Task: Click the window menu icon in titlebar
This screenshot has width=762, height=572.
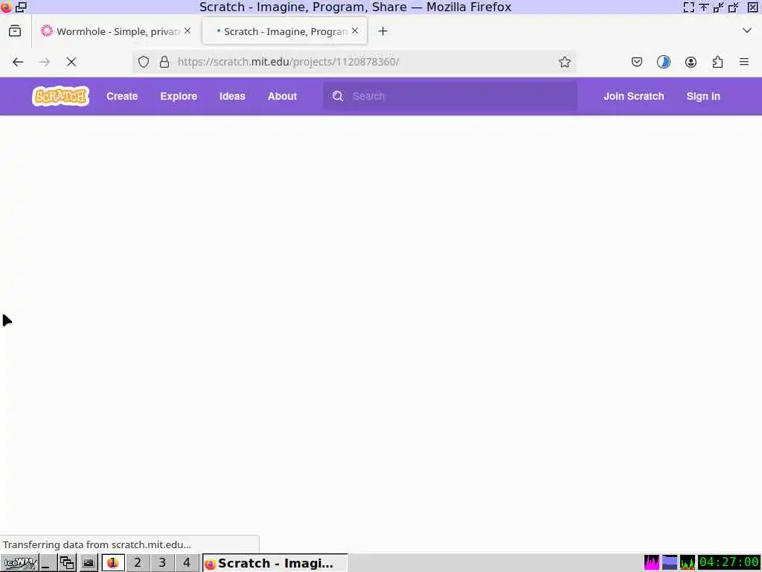Action: click(22, 7)
